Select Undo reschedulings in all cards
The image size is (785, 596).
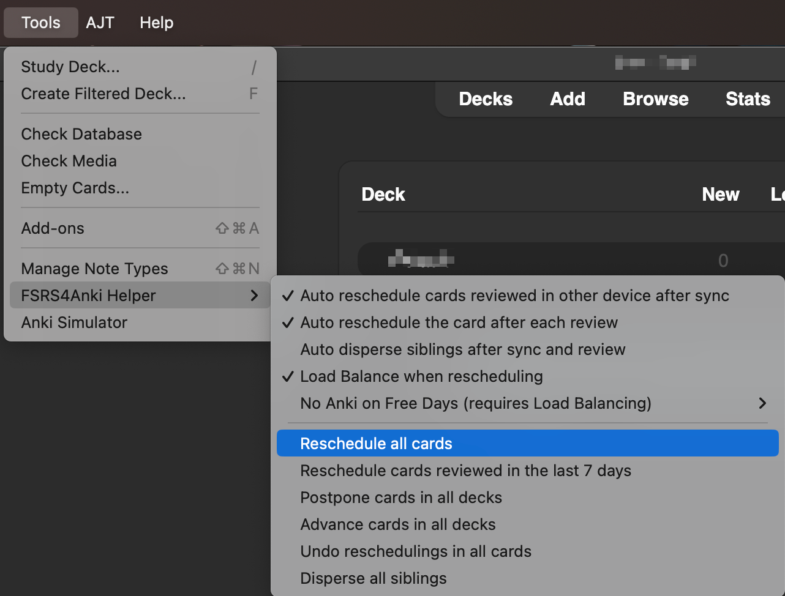(415, 551)
